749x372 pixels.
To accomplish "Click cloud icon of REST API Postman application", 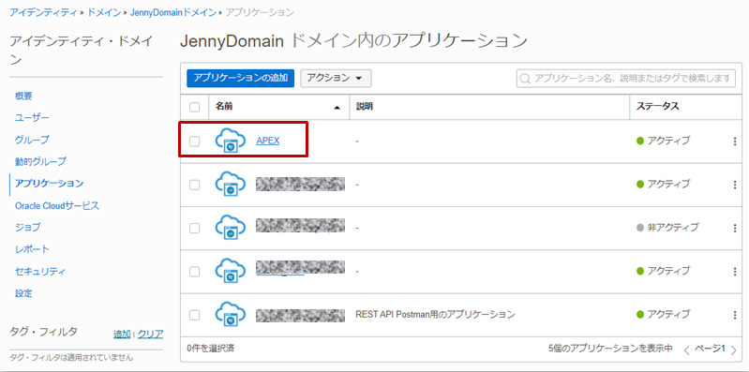I will [231, 315].
